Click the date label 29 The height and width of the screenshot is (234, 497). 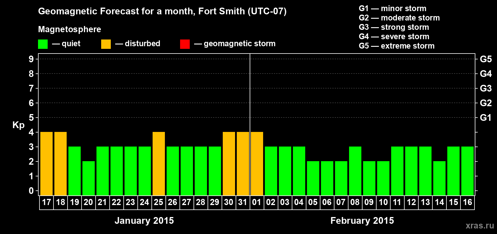215,202
